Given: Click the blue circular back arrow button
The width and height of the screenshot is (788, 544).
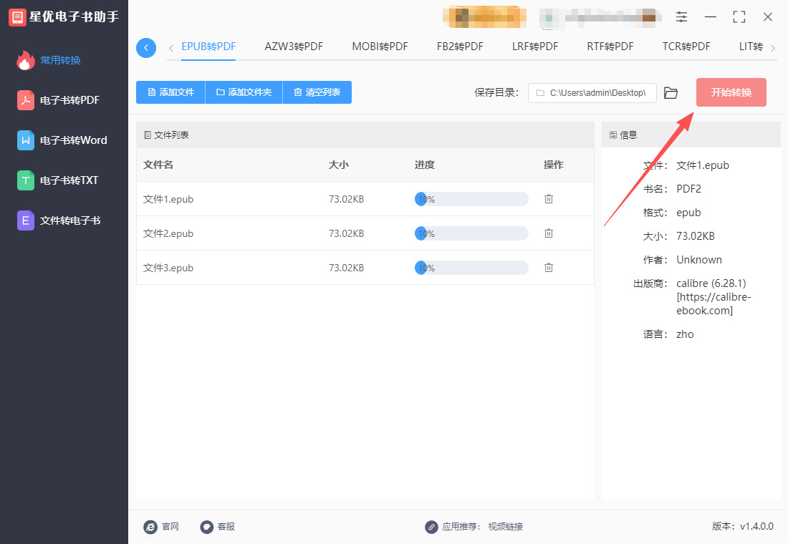Looking at the screenshot, I should pos(146,48).
